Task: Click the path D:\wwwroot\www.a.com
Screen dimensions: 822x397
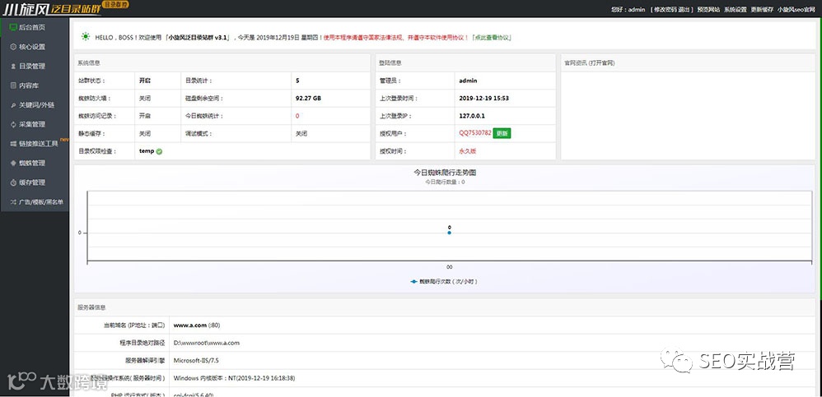Action: pyautogui.click(x=207, y=343)
